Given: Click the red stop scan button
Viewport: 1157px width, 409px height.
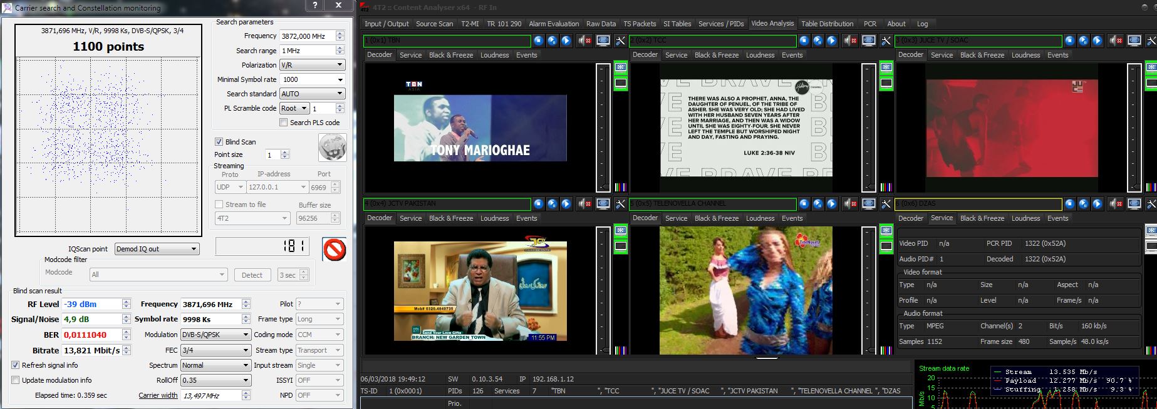Looking at the screenshot, I should point(335,250).
